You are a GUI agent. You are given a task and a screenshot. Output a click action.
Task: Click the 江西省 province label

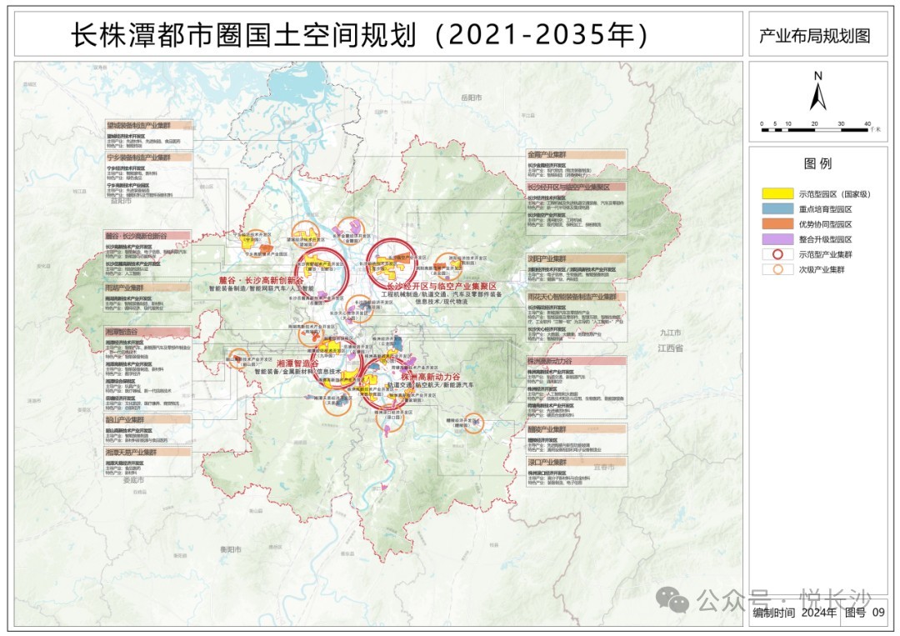(x=670, y=348)
